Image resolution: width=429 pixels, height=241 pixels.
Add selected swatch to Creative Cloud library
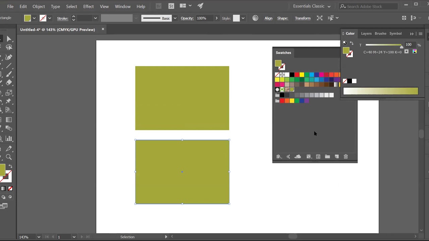pyautogui.click(x=298, y=157)
